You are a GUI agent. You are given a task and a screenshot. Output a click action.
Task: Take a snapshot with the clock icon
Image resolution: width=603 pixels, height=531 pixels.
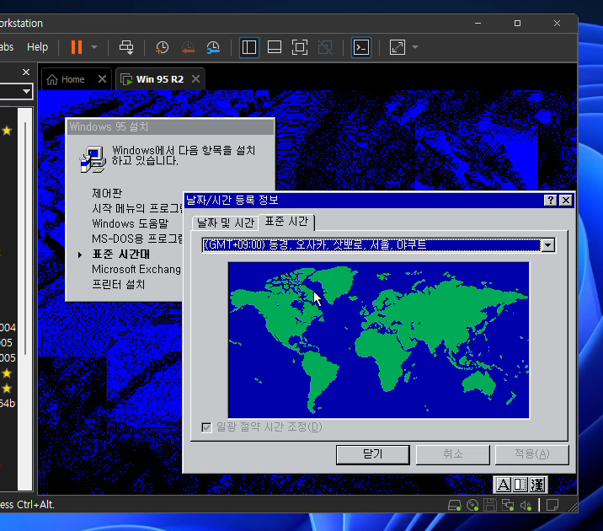[x=162, y=47]
